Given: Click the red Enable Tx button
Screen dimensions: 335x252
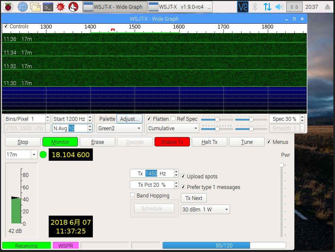Looking at the screenshot, I should (172, 142).
